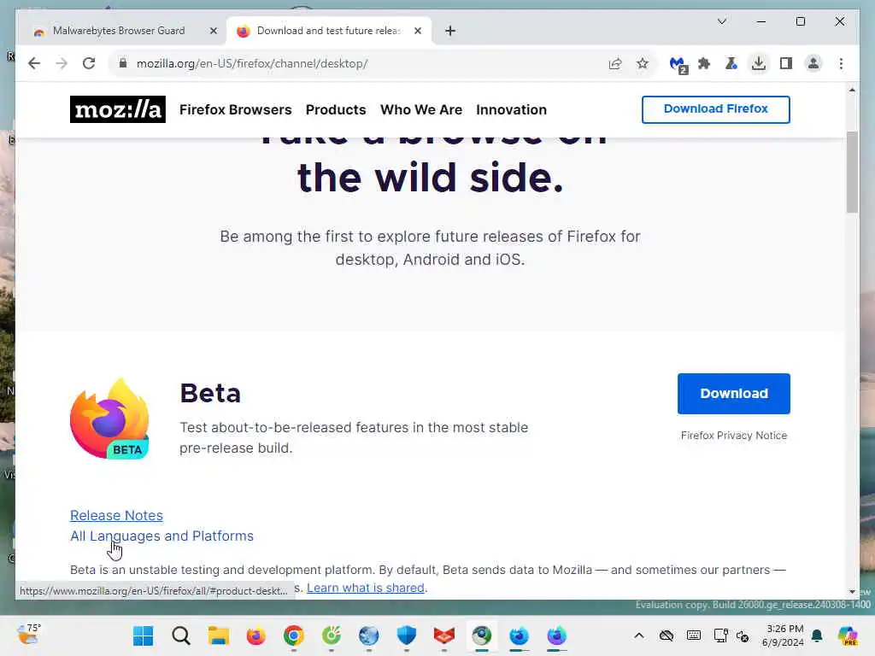Select the Download and test future releases tab
Screen dimensions: 875x656
[x=328, y=31]
